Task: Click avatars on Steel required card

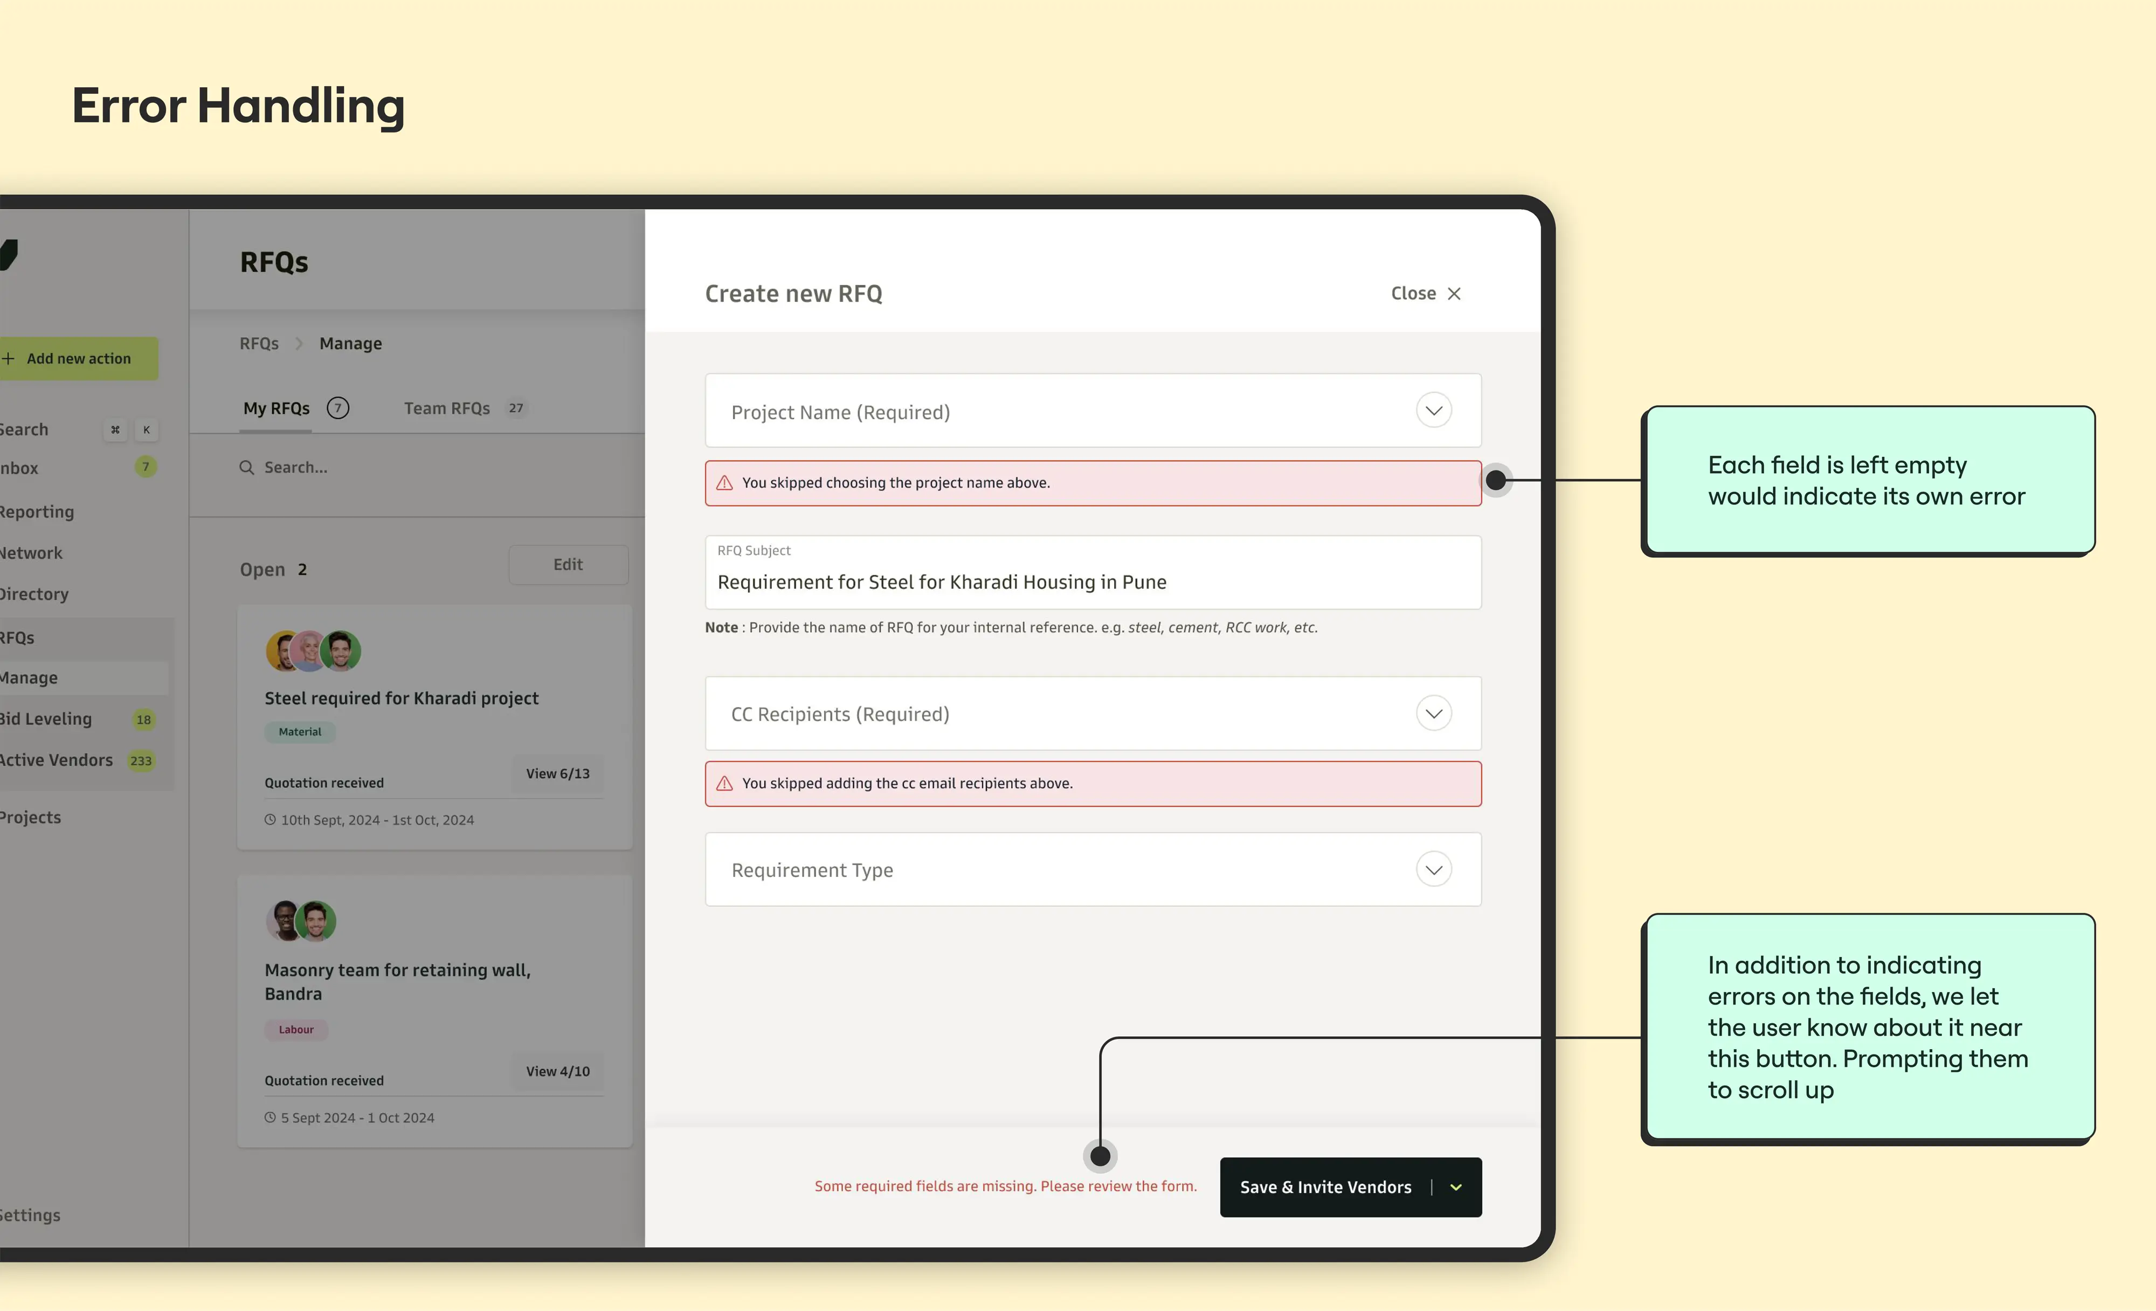Action: (313, 651)
